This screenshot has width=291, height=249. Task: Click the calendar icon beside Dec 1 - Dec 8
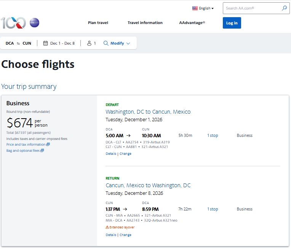pyautogui.click(x=45, y=43)
